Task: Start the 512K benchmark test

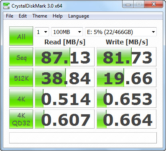Action: (x=21, y=77)
